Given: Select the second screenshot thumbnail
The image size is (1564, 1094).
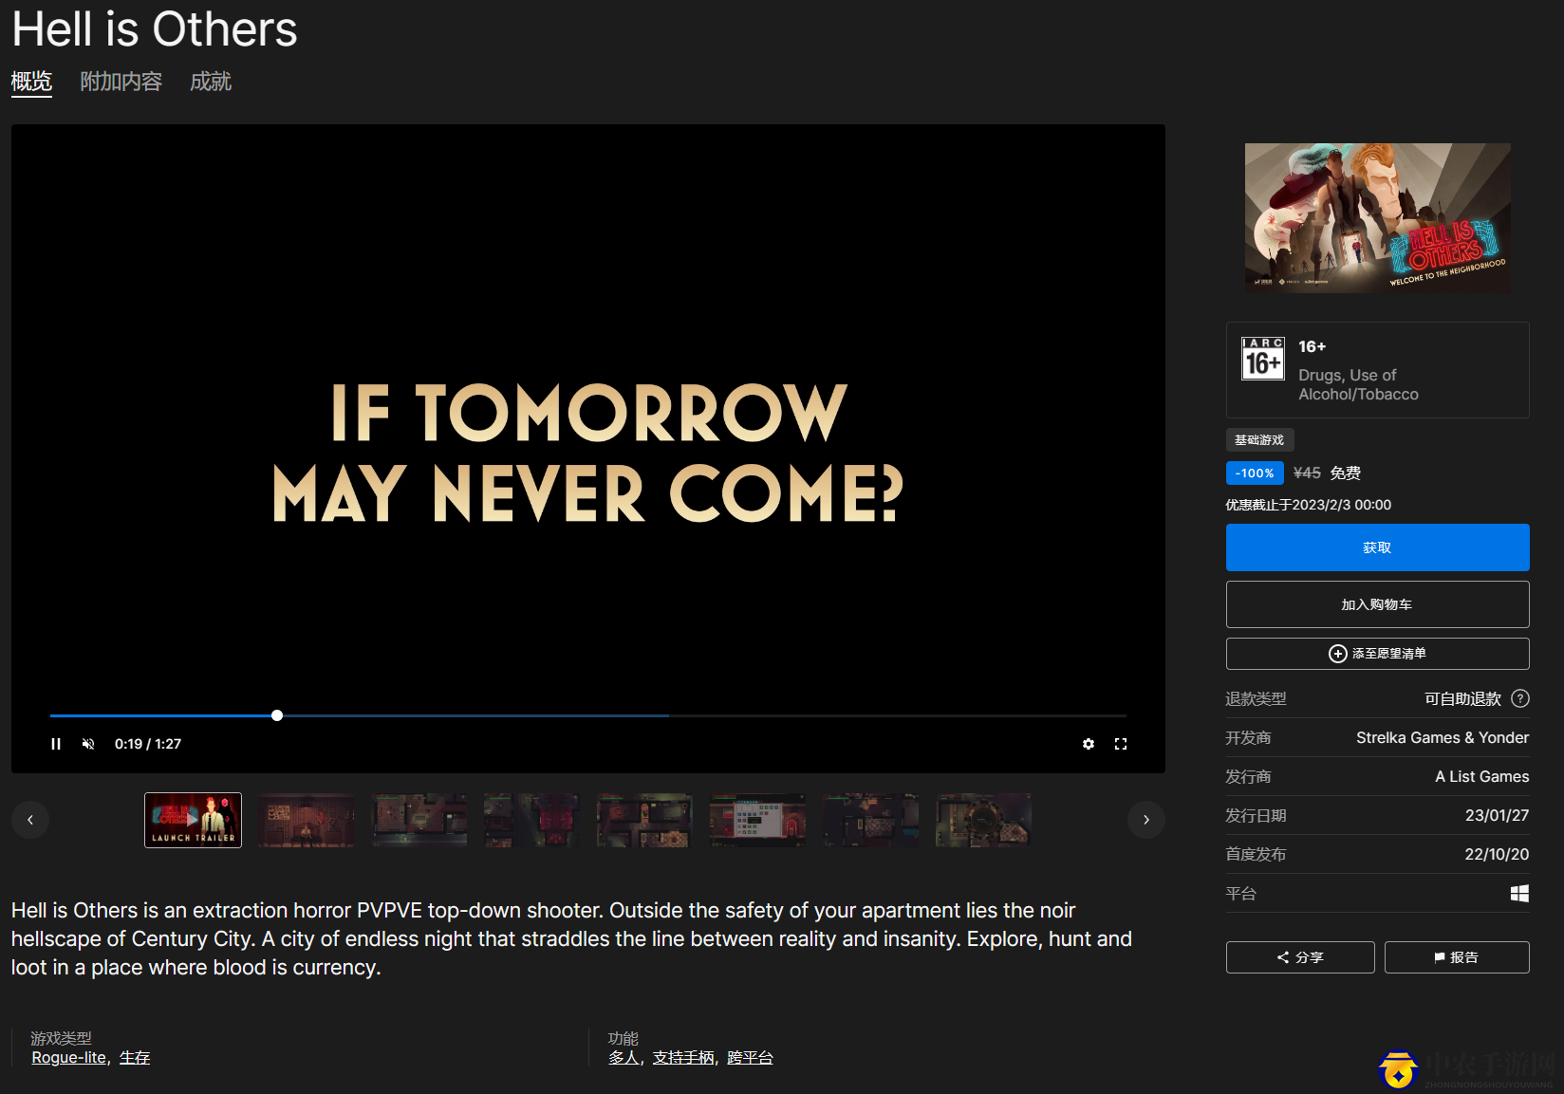Looking at the screenshot, I should click(x=306, y=820).
